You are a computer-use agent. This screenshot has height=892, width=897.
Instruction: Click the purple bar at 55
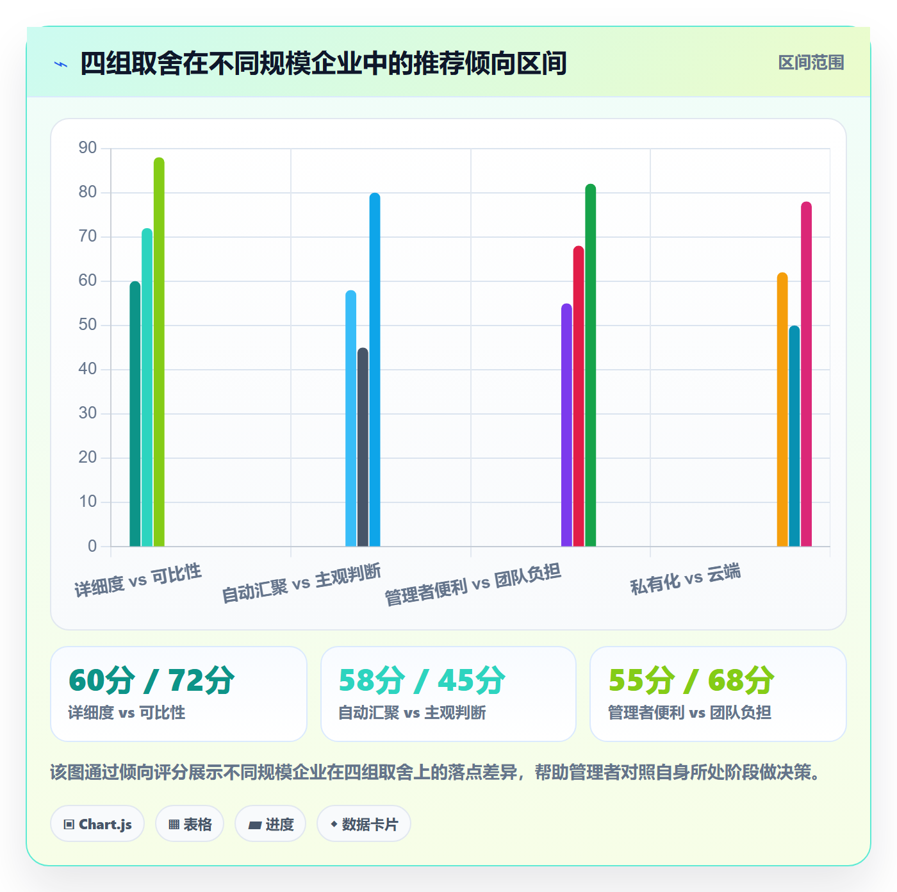(x=566, y=425)
